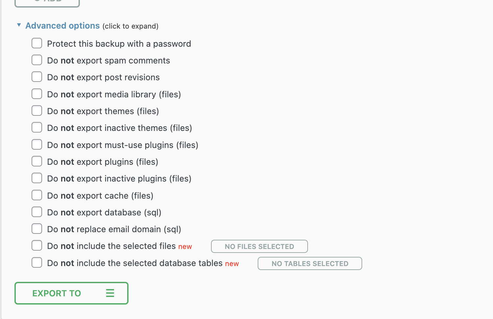Check Do not export database (sql)
Screen dimensions: 493x319
tap(37, 212)
